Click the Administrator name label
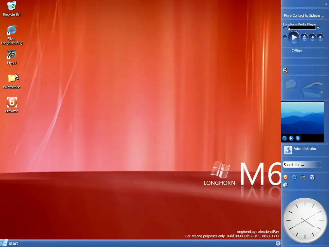Image resolution: width=329 pixels, height=247 pixels. (305, 149)
